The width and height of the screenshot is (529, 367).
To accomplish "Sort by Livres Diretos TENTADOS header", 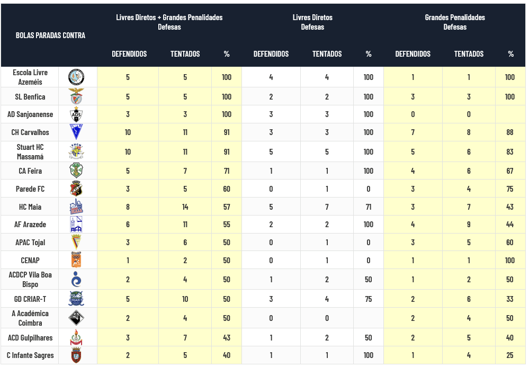I will [x=327, y=53].
